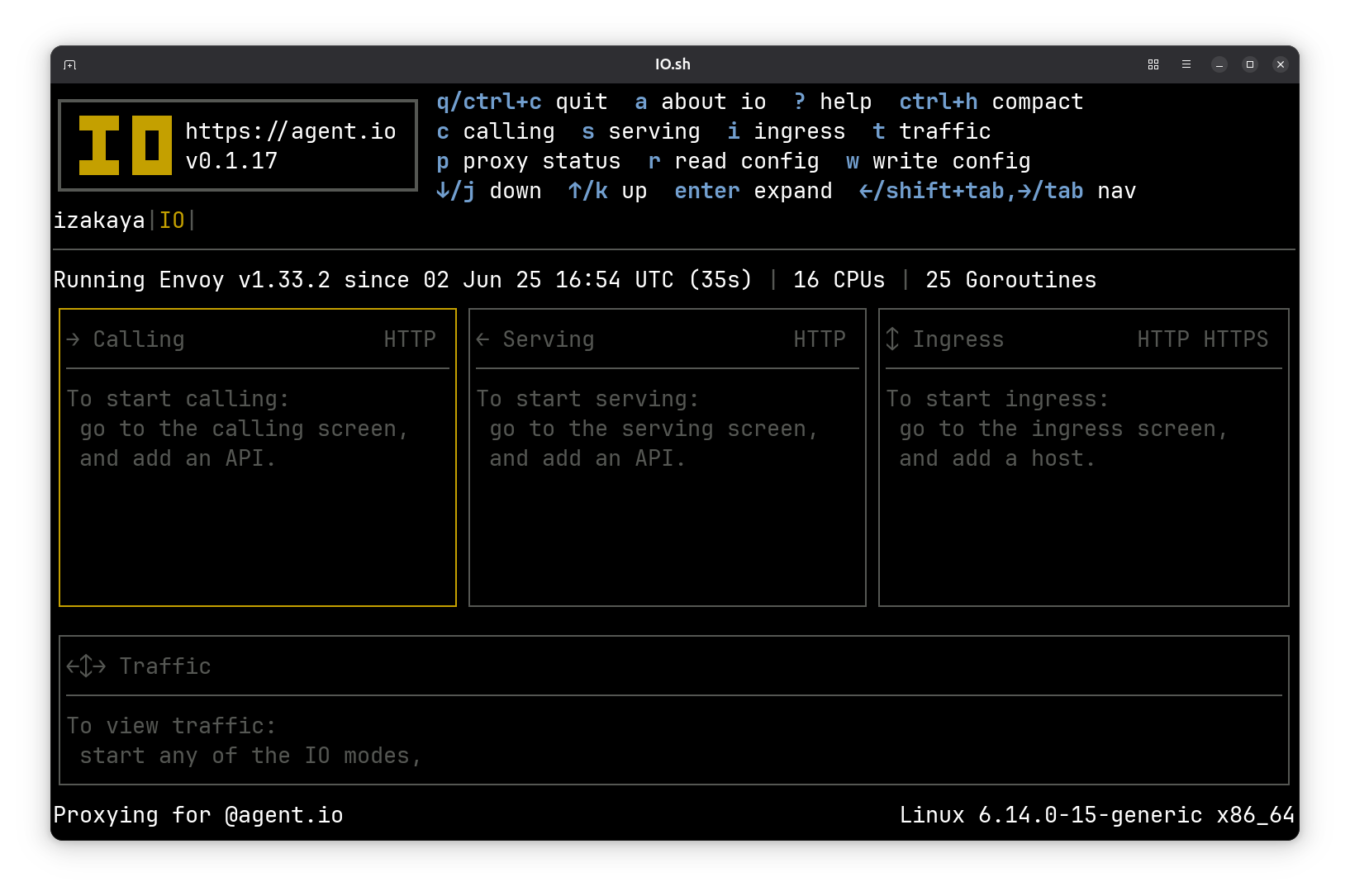Click 'To view traffic:' text
1350x896 pixels.
coord(172,726)
